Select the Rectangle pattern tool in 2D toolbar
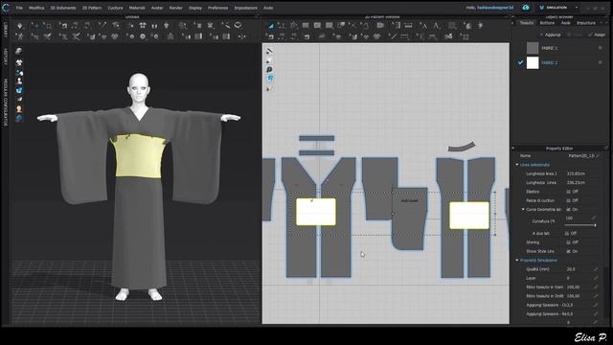 click(x=306, y=26)
